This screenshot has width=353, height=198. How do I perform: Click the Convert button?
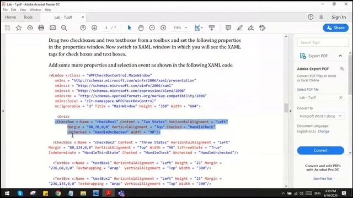coord(320,150)
